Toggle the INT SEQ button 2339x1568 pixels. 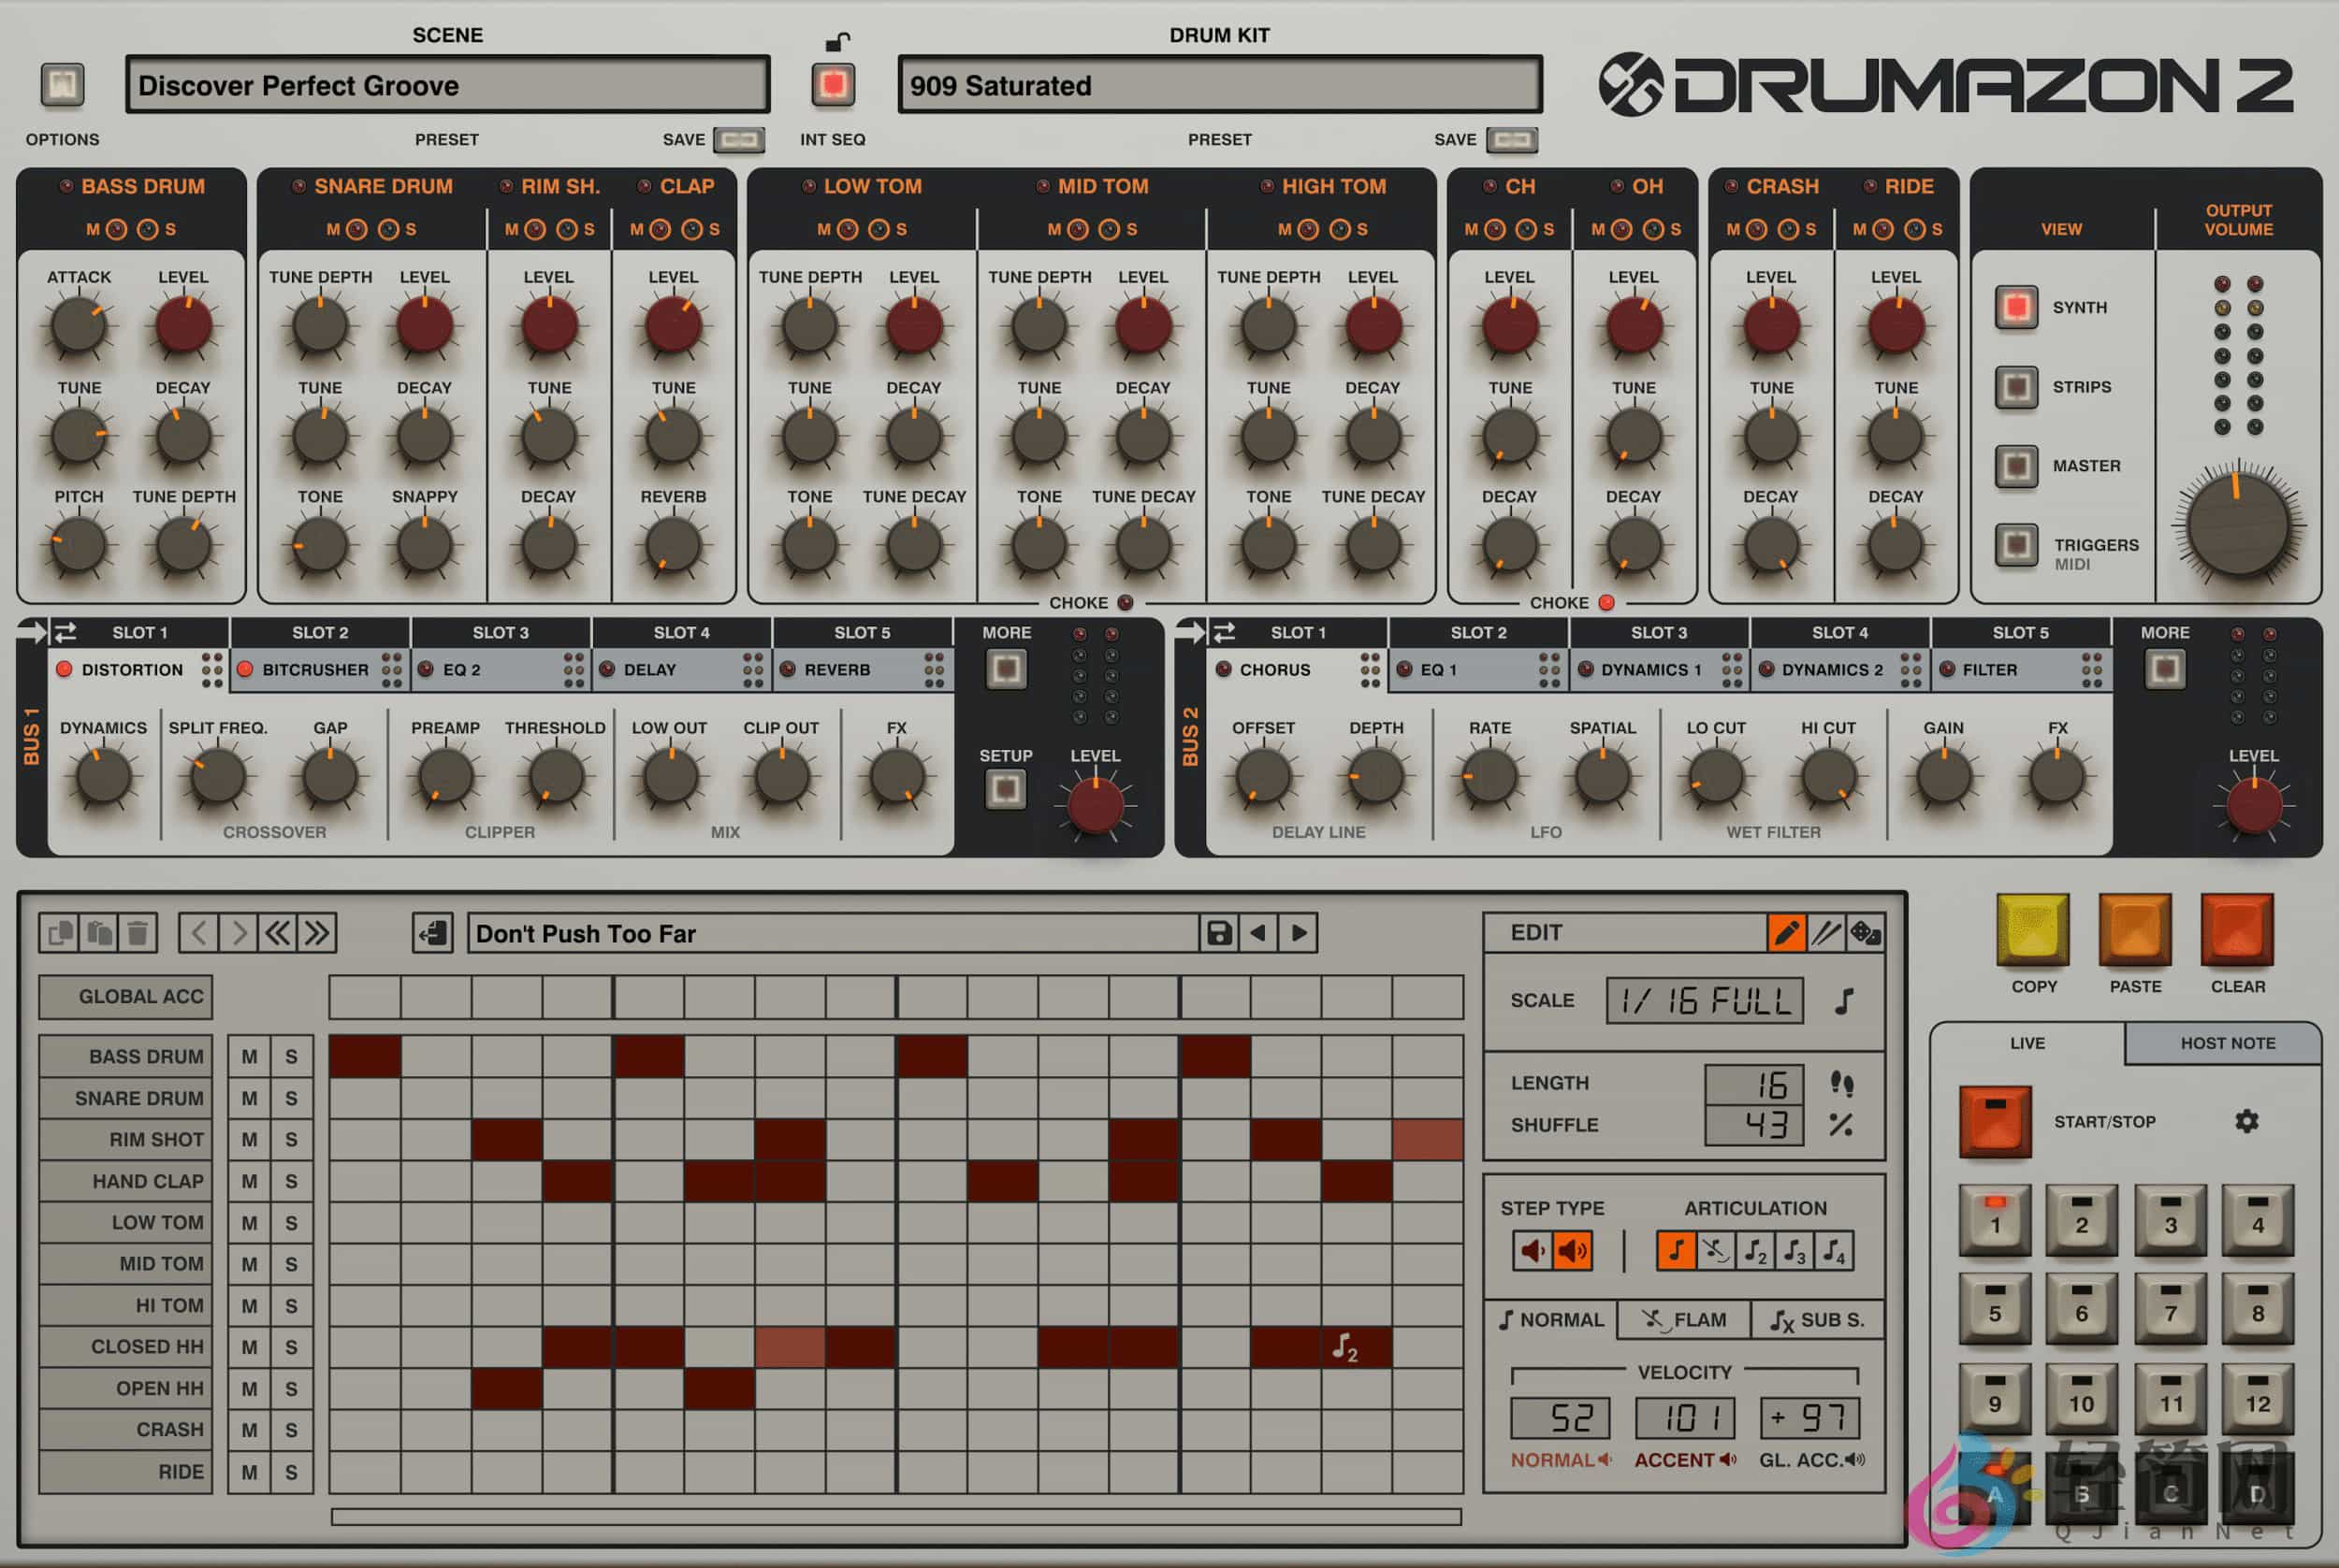[x=833, y=86]
